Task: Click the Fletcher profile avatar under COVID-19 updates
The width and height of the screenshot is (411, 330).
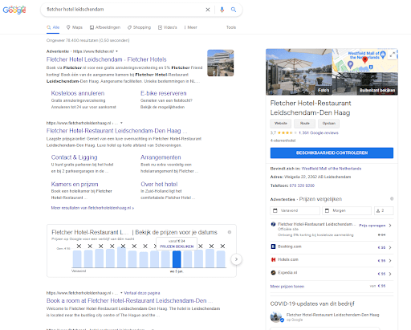Action: (x=276, y=317)
